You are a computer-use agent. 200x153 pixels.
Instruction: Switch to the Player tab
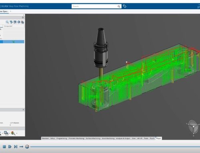(158, 139)
